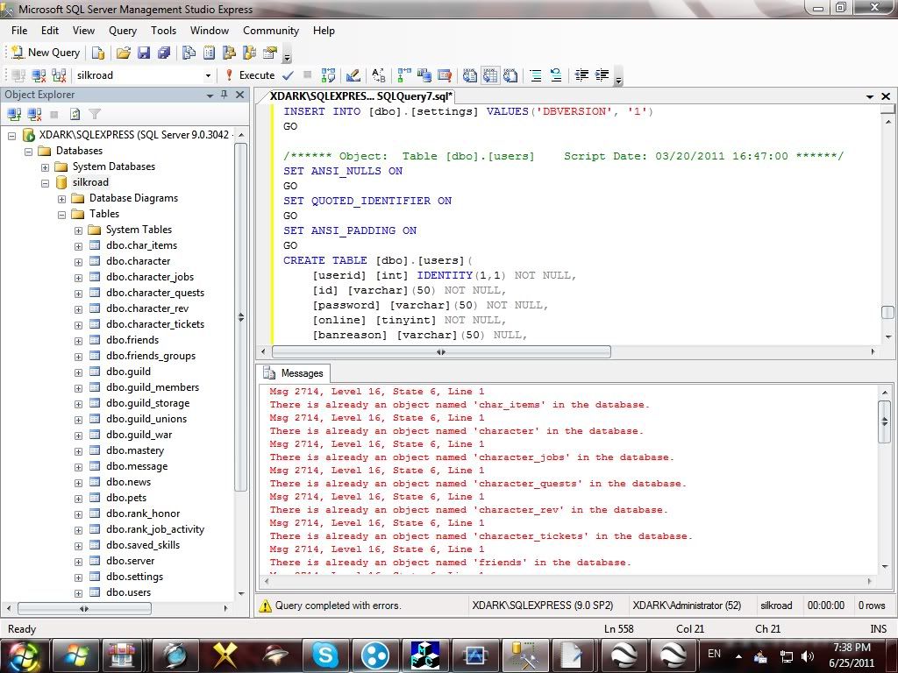Screen dimensions: 898x673
Task: Parse the query with the checkmark icon
Action: (288, 75)
